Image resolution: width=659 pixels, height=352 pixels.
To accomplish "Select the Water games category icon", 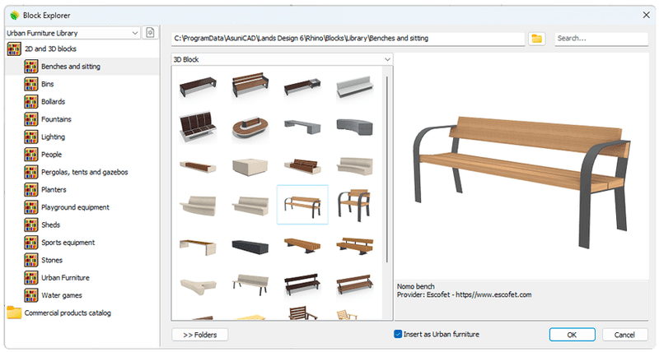I will click(x=32, y=294).
